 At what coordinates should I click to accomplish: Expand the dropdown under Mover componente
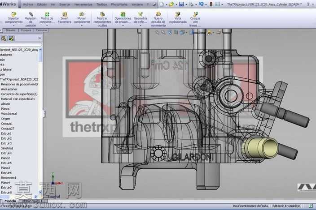[82, 26]
